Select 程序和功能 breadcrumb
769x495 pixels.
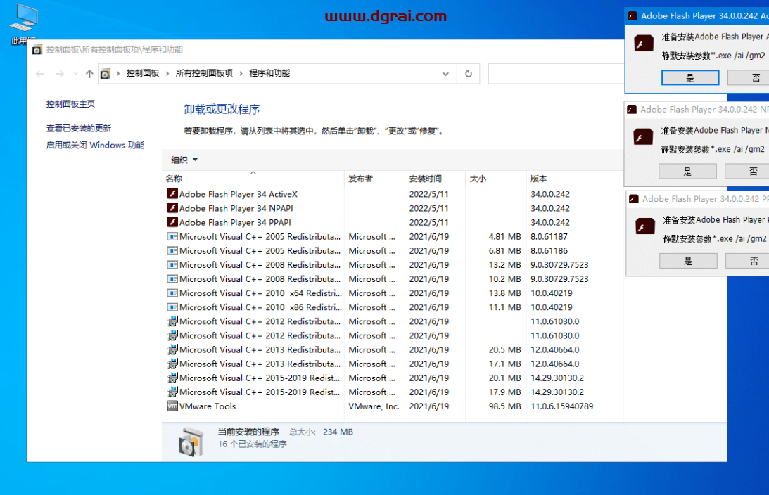tap(269, 73)
